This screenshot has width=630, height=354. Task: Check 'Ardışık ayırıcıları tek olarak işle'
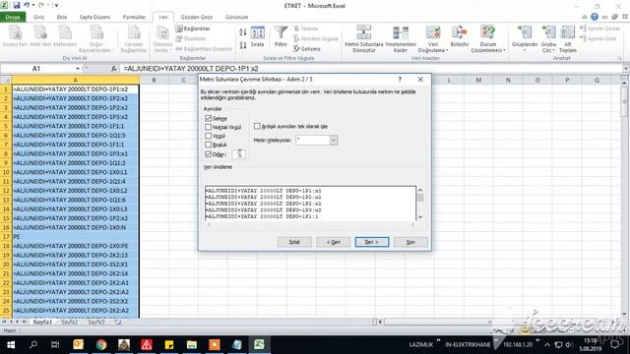[x=257, y=126]
